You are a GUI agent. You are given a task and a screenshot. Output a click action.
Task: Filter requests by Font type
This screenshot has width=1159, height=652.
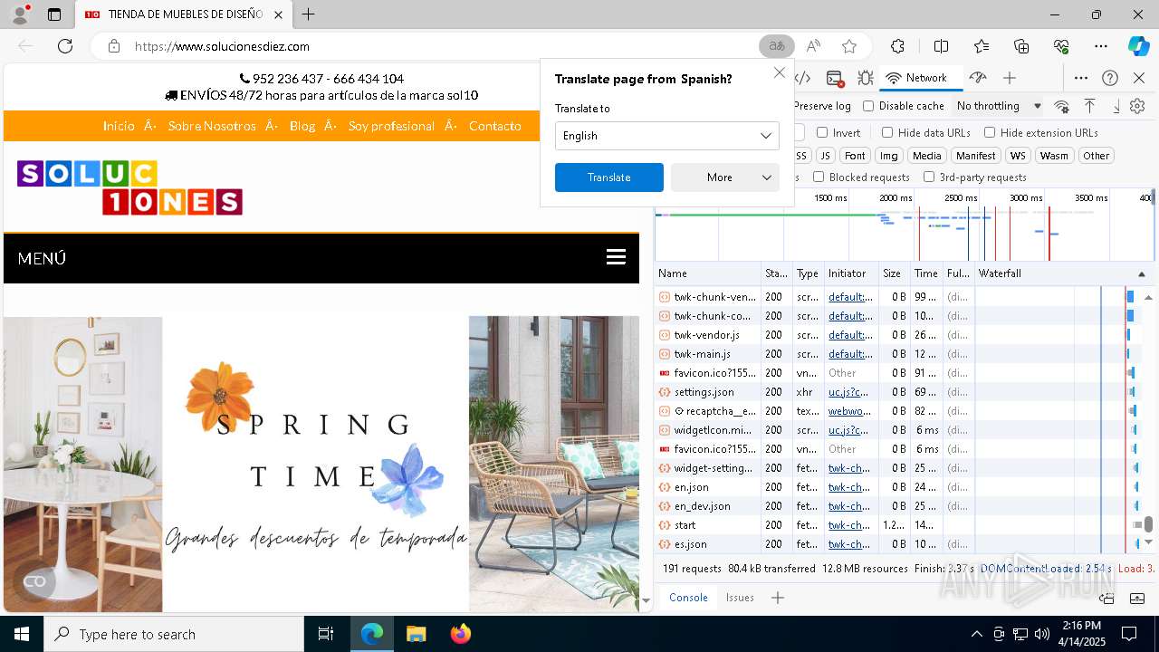pos(855,156)
